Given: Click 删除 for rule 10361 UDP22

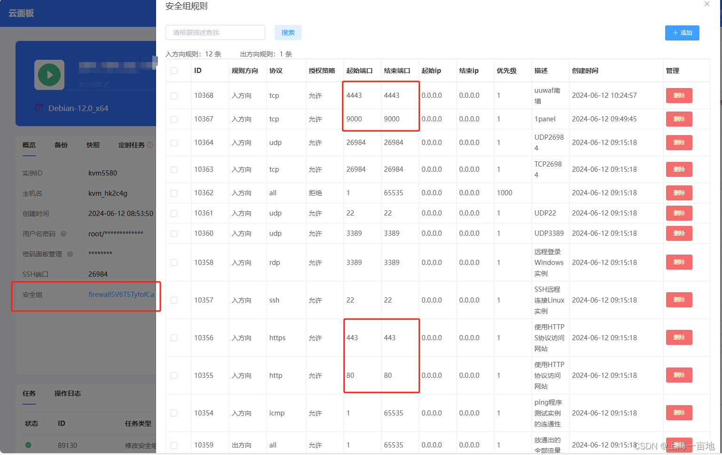Looking at the screenshot, I should pyautogui.click(x=679, y=213).
